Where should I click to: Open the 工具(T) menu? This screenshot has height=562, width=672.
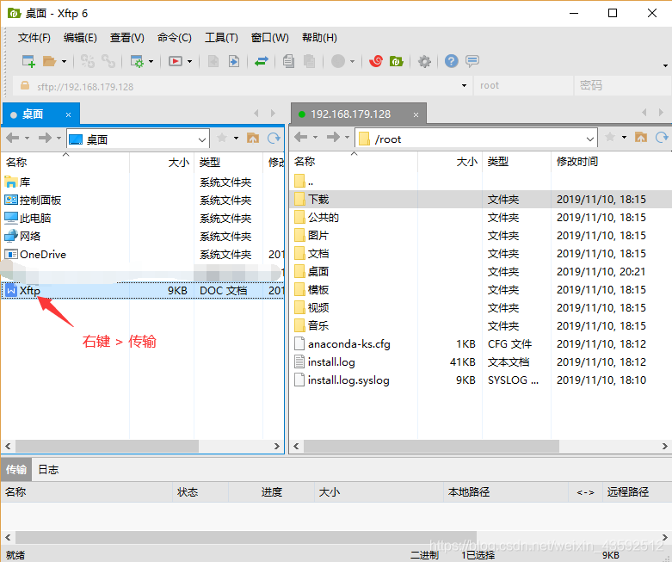click(x=221, y=38)
